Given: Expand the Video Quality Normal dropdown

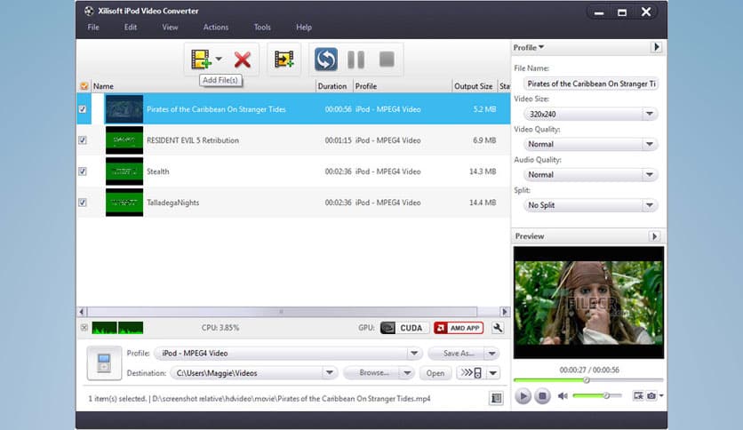Looking at the screenshot, I should (x=650, y=144).
